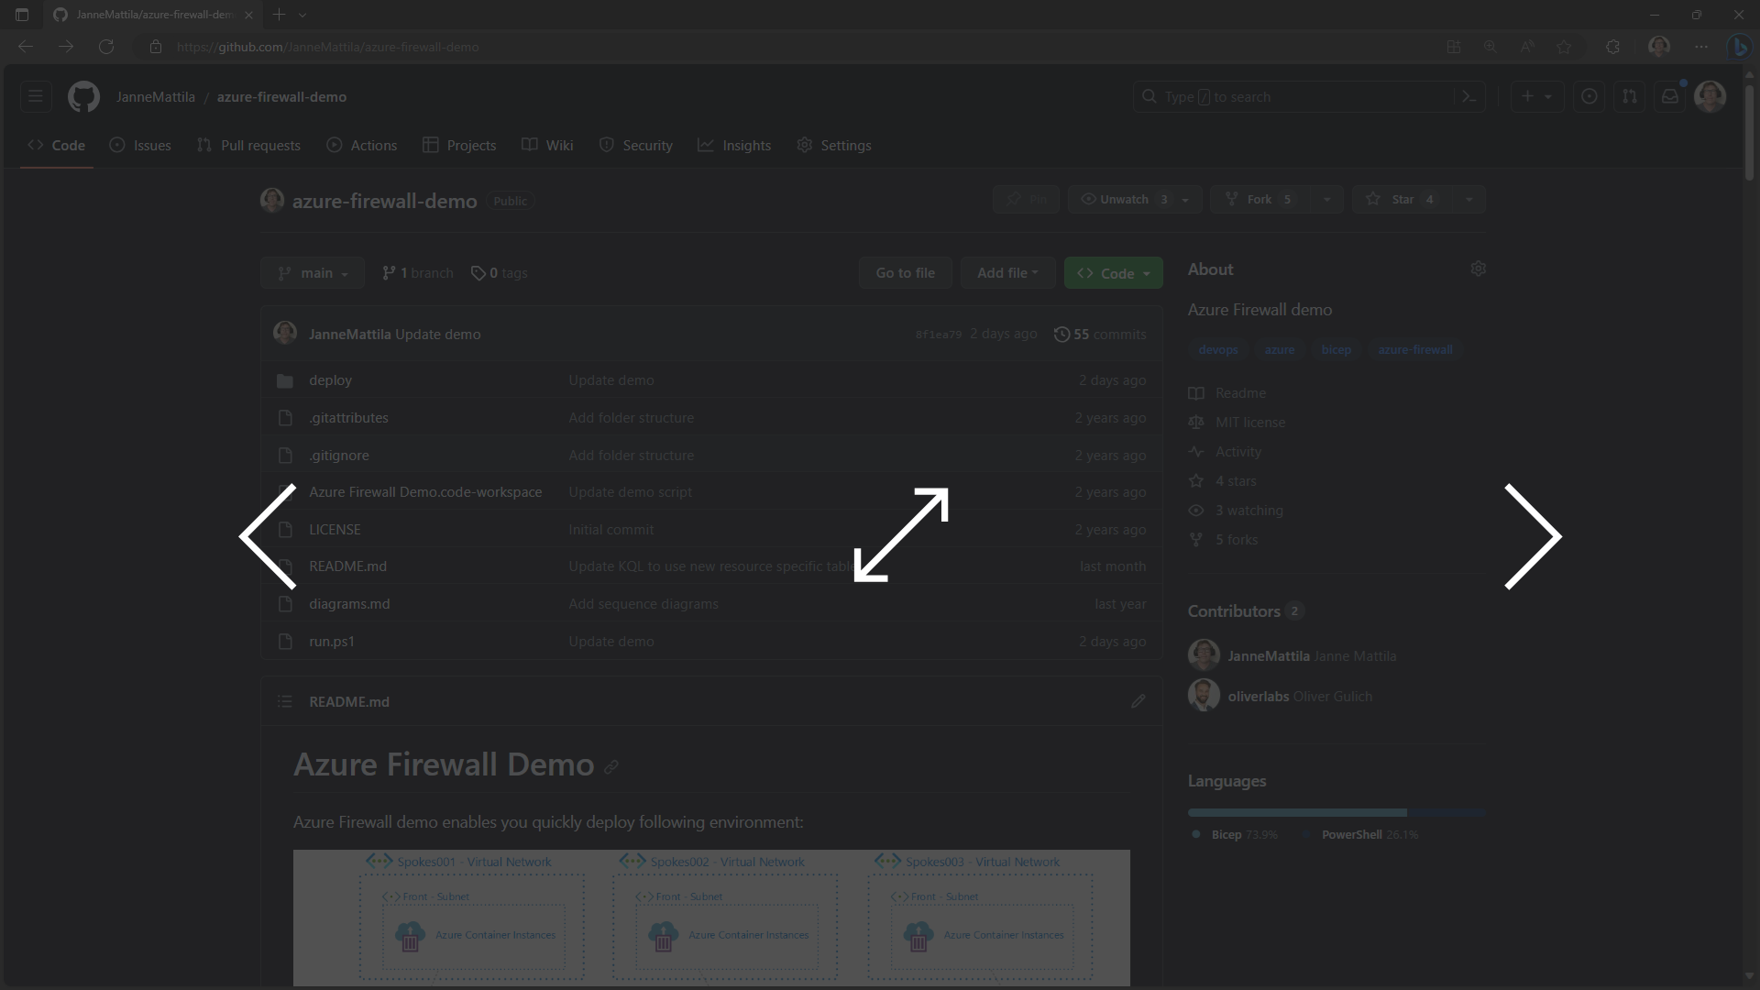Open the network diagram image in README
The image size is (1760, 990).
click(711, 918)
